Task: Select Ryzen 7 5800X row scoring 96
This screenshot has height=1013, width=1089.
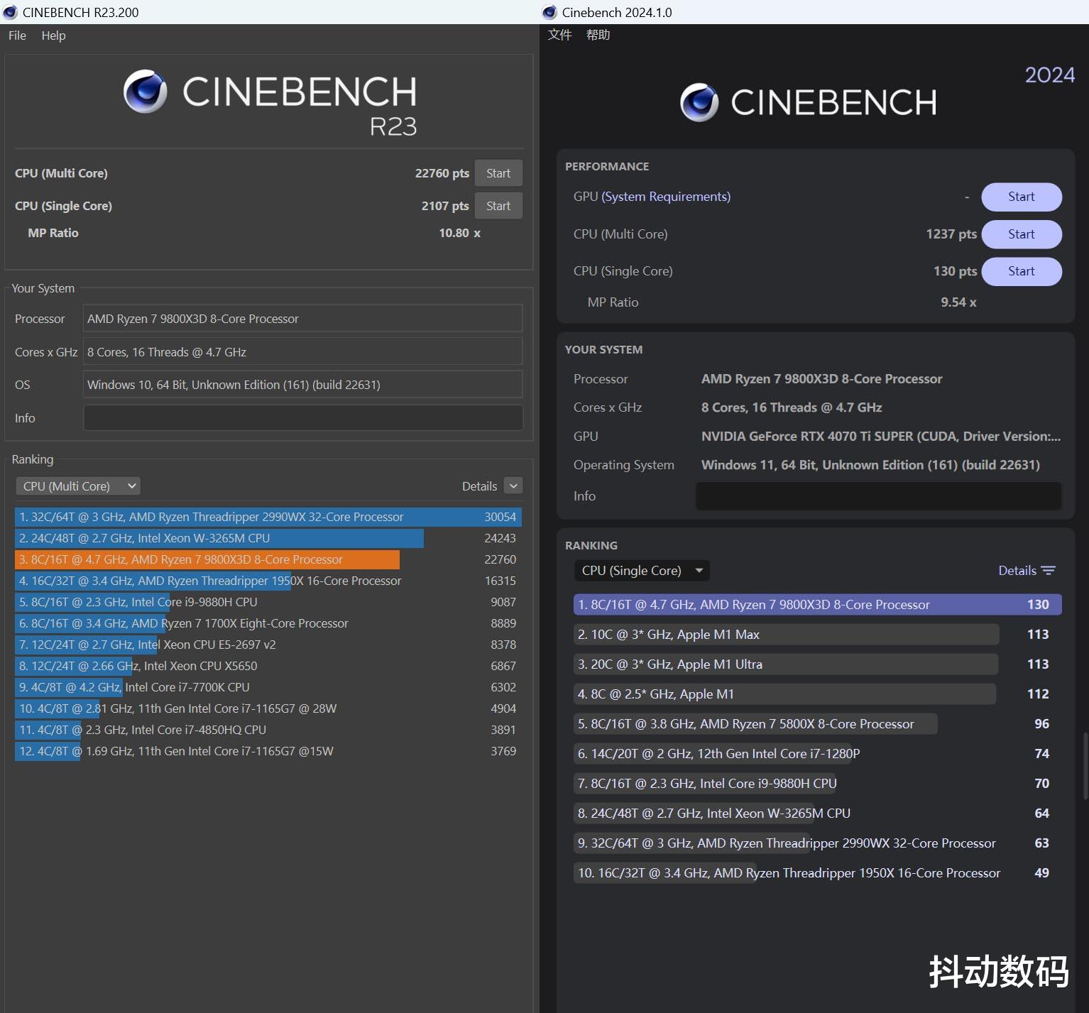Action: pos(818,724)
